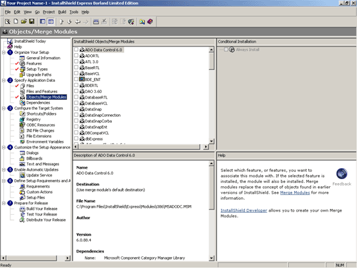Check the BaseRTL module checkbox
Screen dimensions: 357x268
coord(76,67)
